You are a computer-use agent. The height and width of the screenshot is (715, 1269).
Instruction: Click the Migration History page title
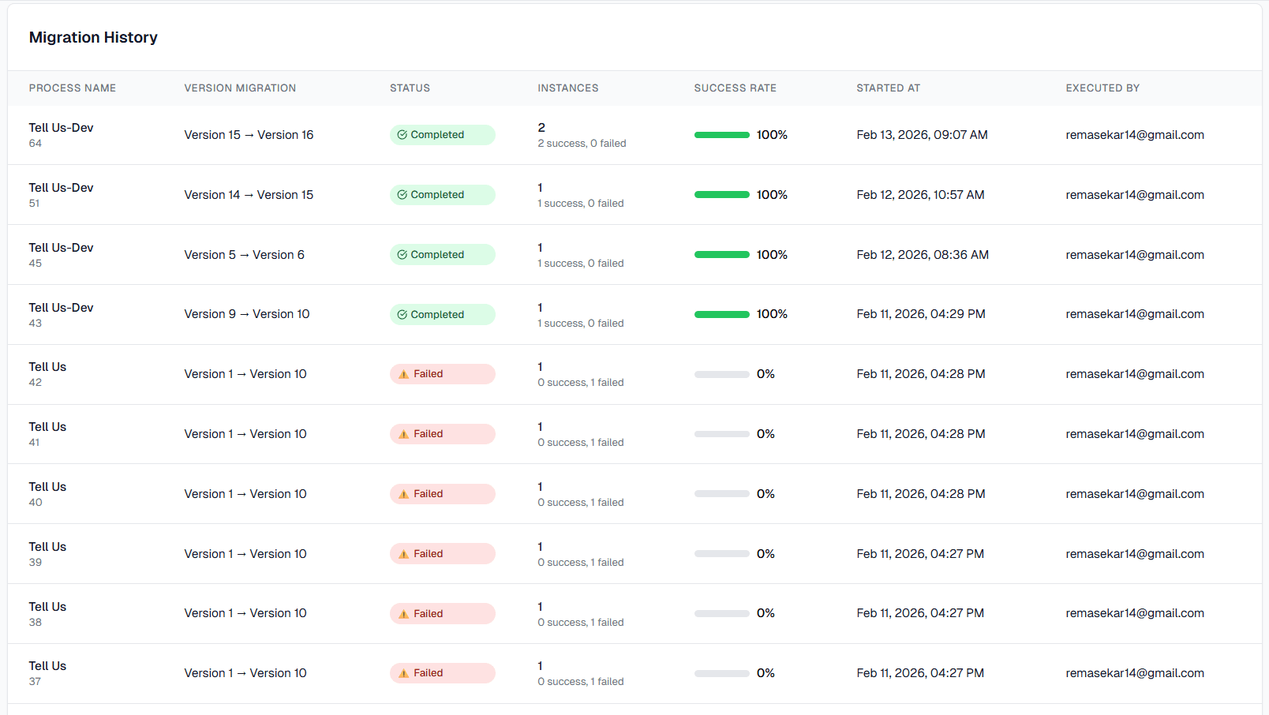click(93, 37)
